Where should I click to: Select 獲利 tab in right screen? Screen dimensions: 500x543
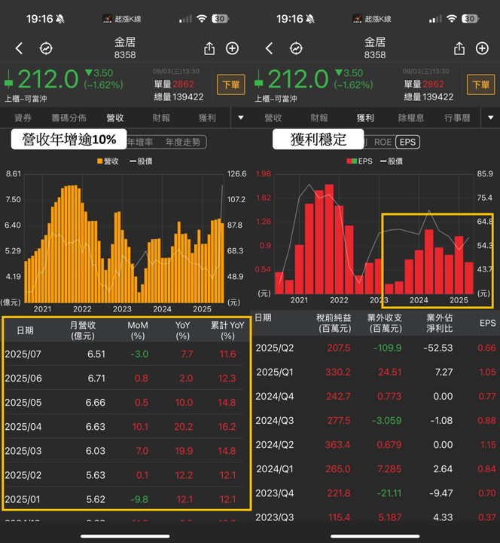[365, 118]
